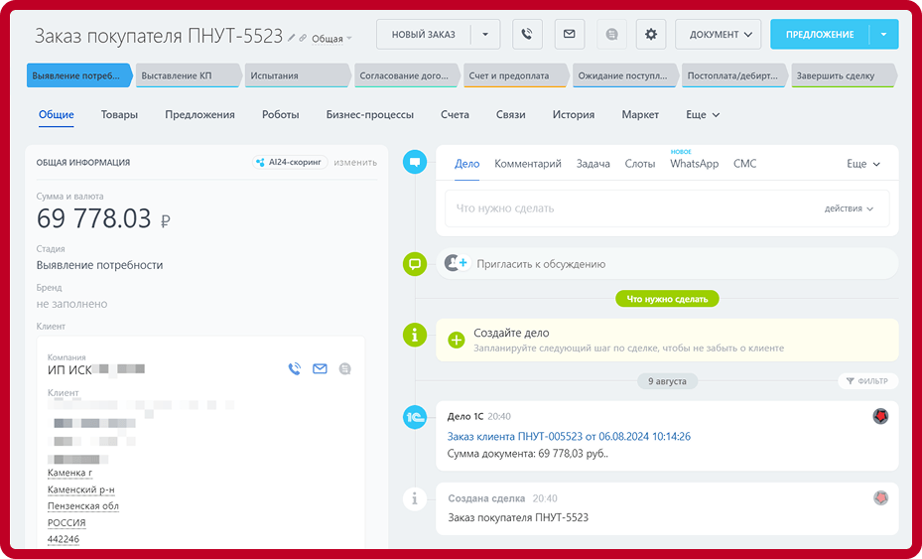The height and width of the screenshot is (559, 922).
Task: Click user avatar in Создана сделка card
Action: (x=880, y=498)
